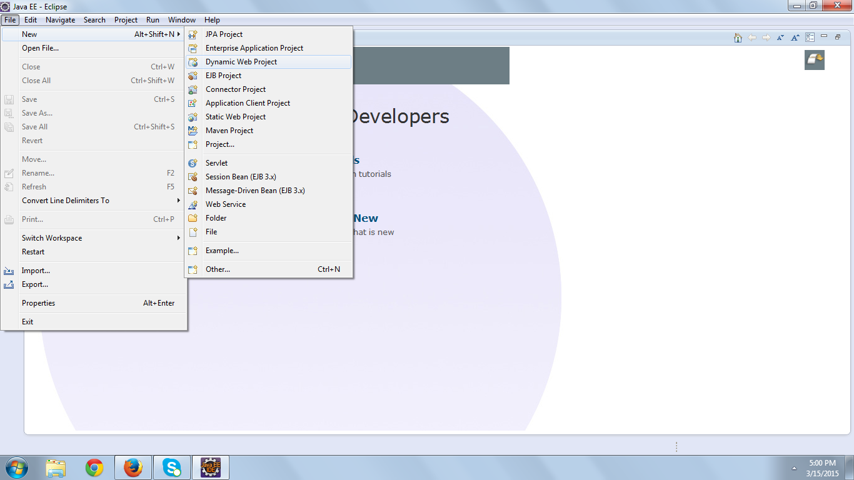The image size is (854, 480).
Task: Select Application Client Project
Action: point(269,103)
